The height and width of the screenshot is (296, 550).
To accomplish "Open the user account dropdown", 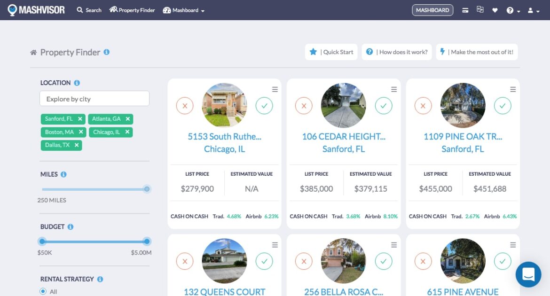I will (x=530, y=10).
